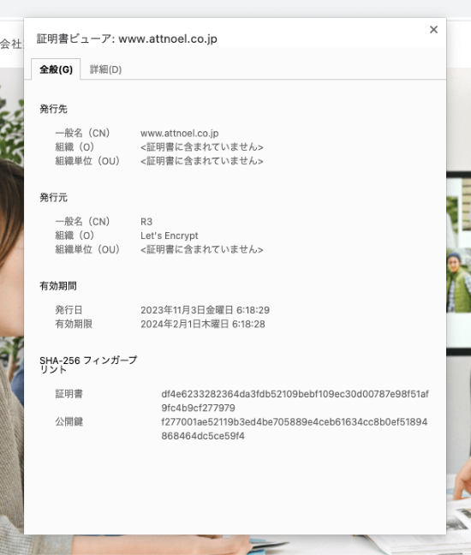Click the public key fingerprint starting f277

(295, 428)
